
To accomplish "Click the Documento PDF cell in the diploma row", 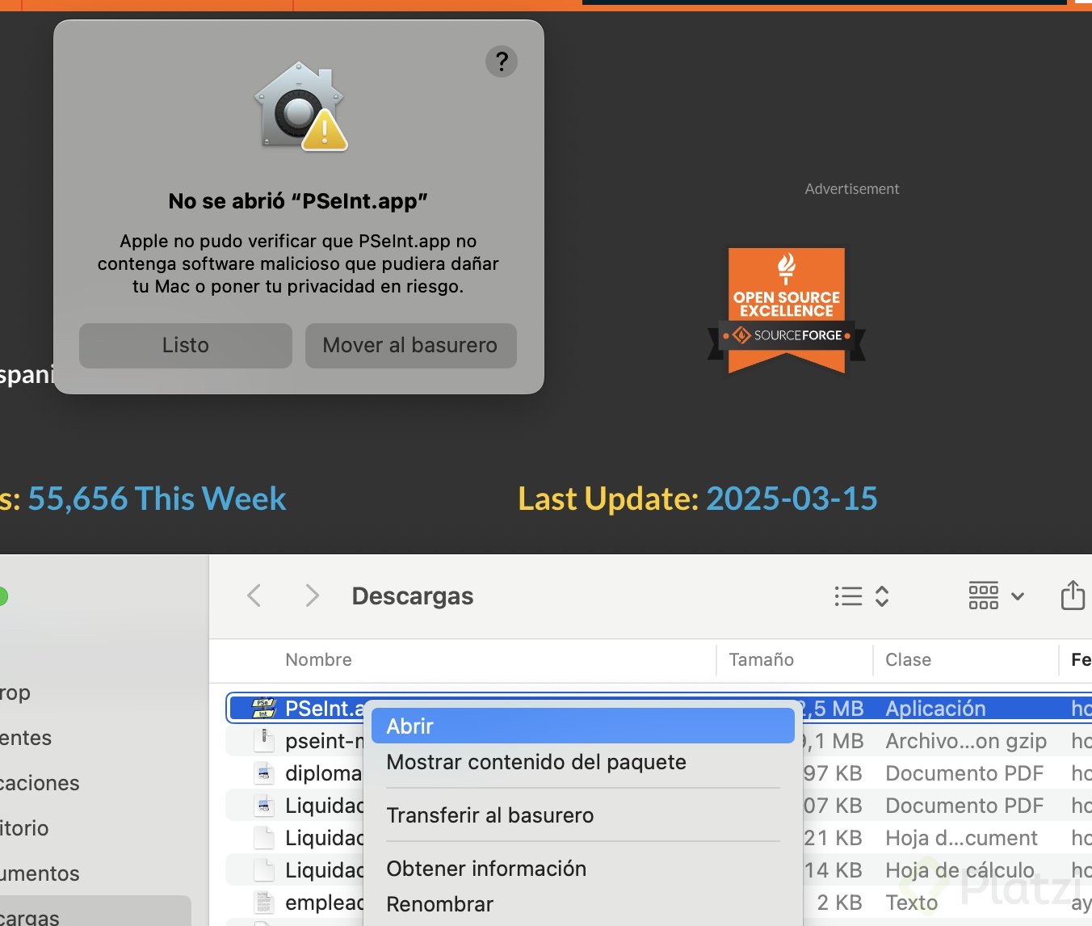I will [x=964, y=773].
